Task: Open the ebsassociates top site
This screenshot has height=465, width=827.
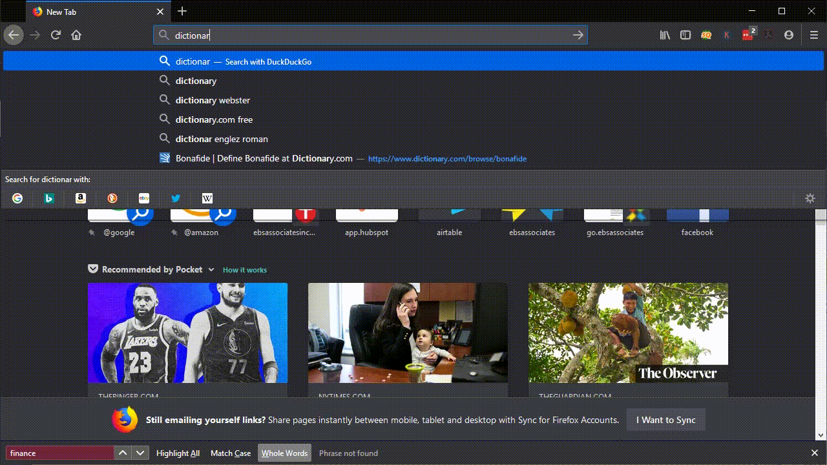Action: point(532,223)
